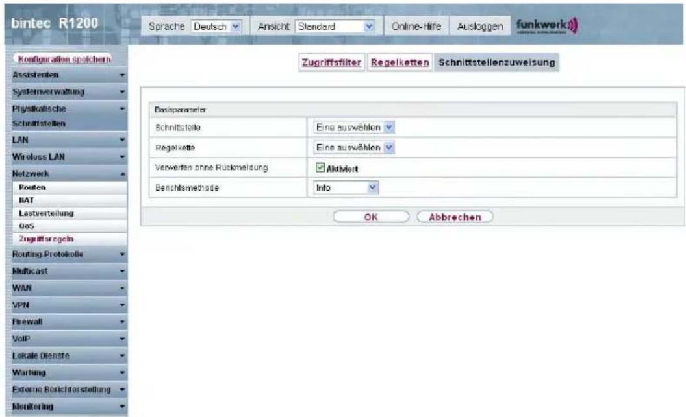This screenshot has height=417, width=686.
Task: Open the QoS submenu item
Action: (x=70, y=226)
